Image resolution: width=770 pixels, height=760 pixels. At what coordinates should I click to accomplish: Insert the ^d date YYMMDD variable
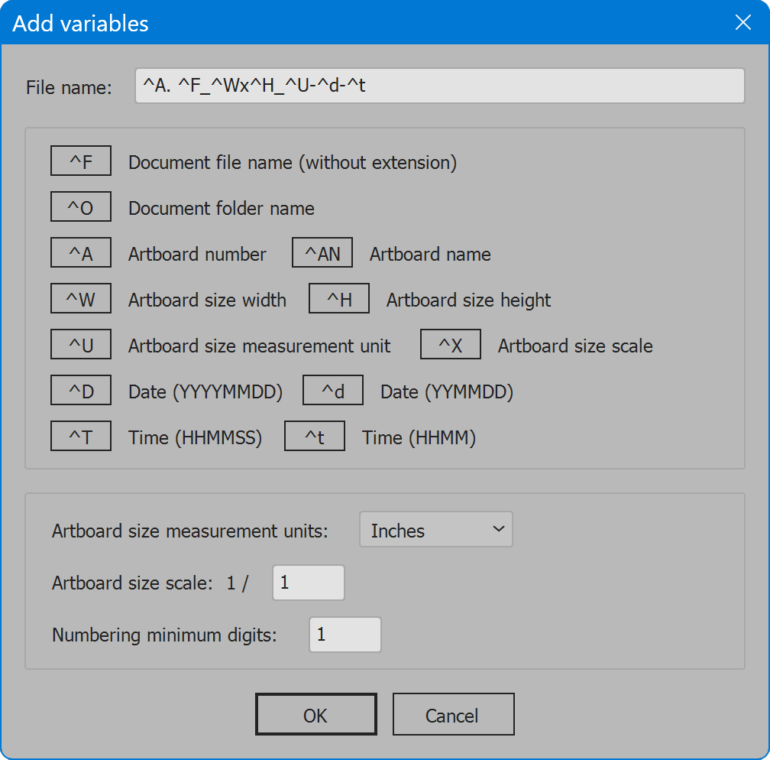pyautogui.click(x=333, y=391)
